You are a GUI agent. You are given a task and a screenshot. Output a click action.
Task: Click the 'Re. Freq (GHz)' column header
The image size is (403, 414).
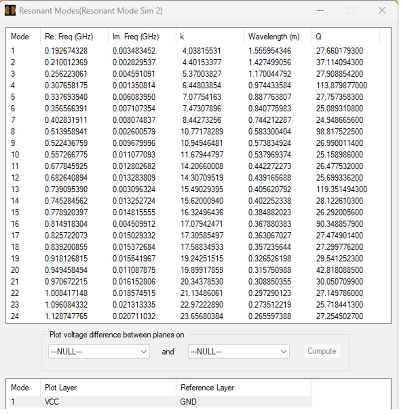coord(74,37)
